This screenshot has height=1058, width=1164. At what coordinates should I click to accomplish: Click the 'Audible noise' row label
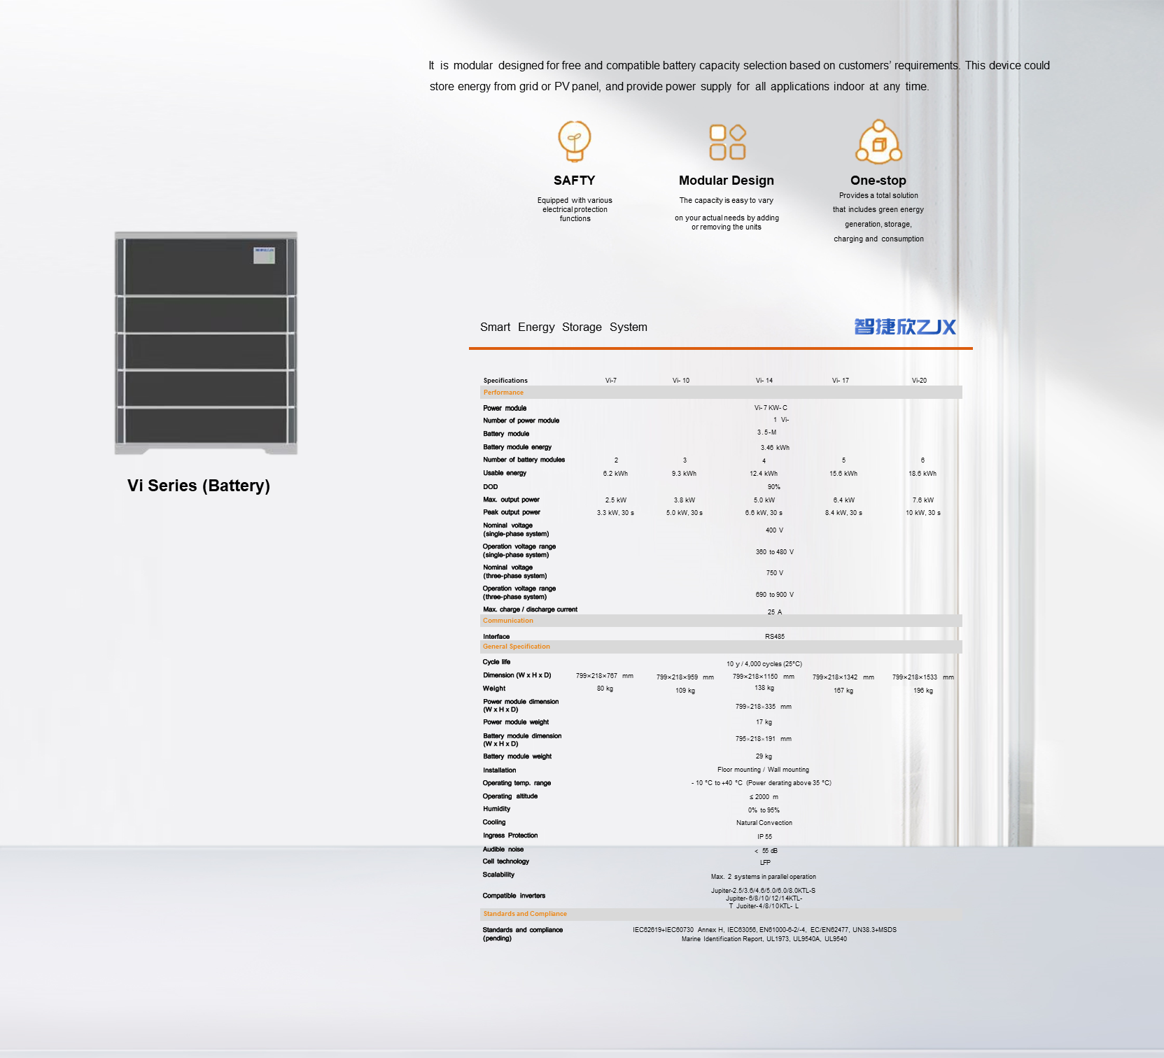[x=503, y=849]
